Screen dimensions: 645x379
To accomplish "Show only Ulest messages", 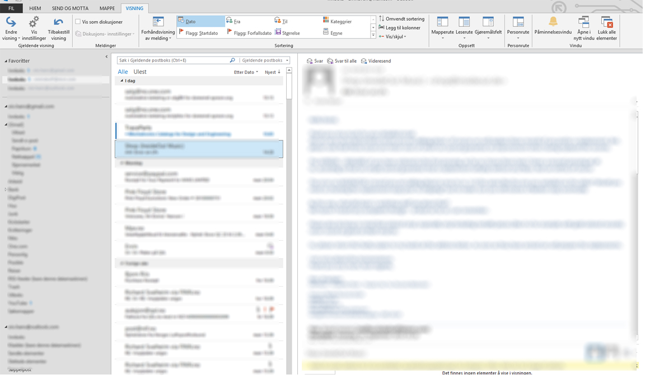I will 140,72.
